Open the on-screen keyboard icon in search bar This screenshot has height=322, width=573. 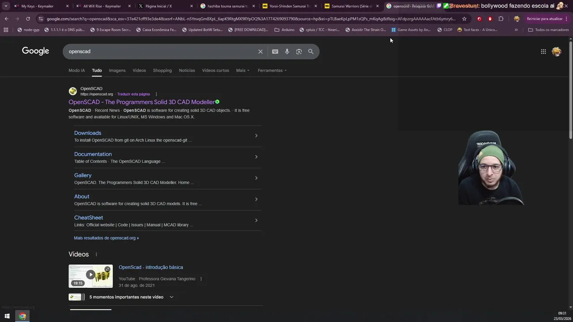point(275,51)
